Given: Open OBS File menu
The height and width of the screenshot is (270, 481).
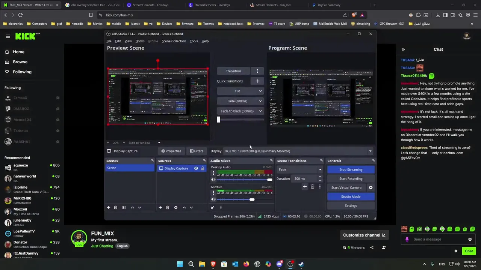Looking at the screenshot, I should tap(109, 41).
